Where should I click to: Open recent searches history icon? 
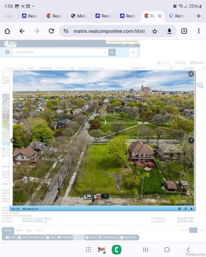tap(133, 52)
